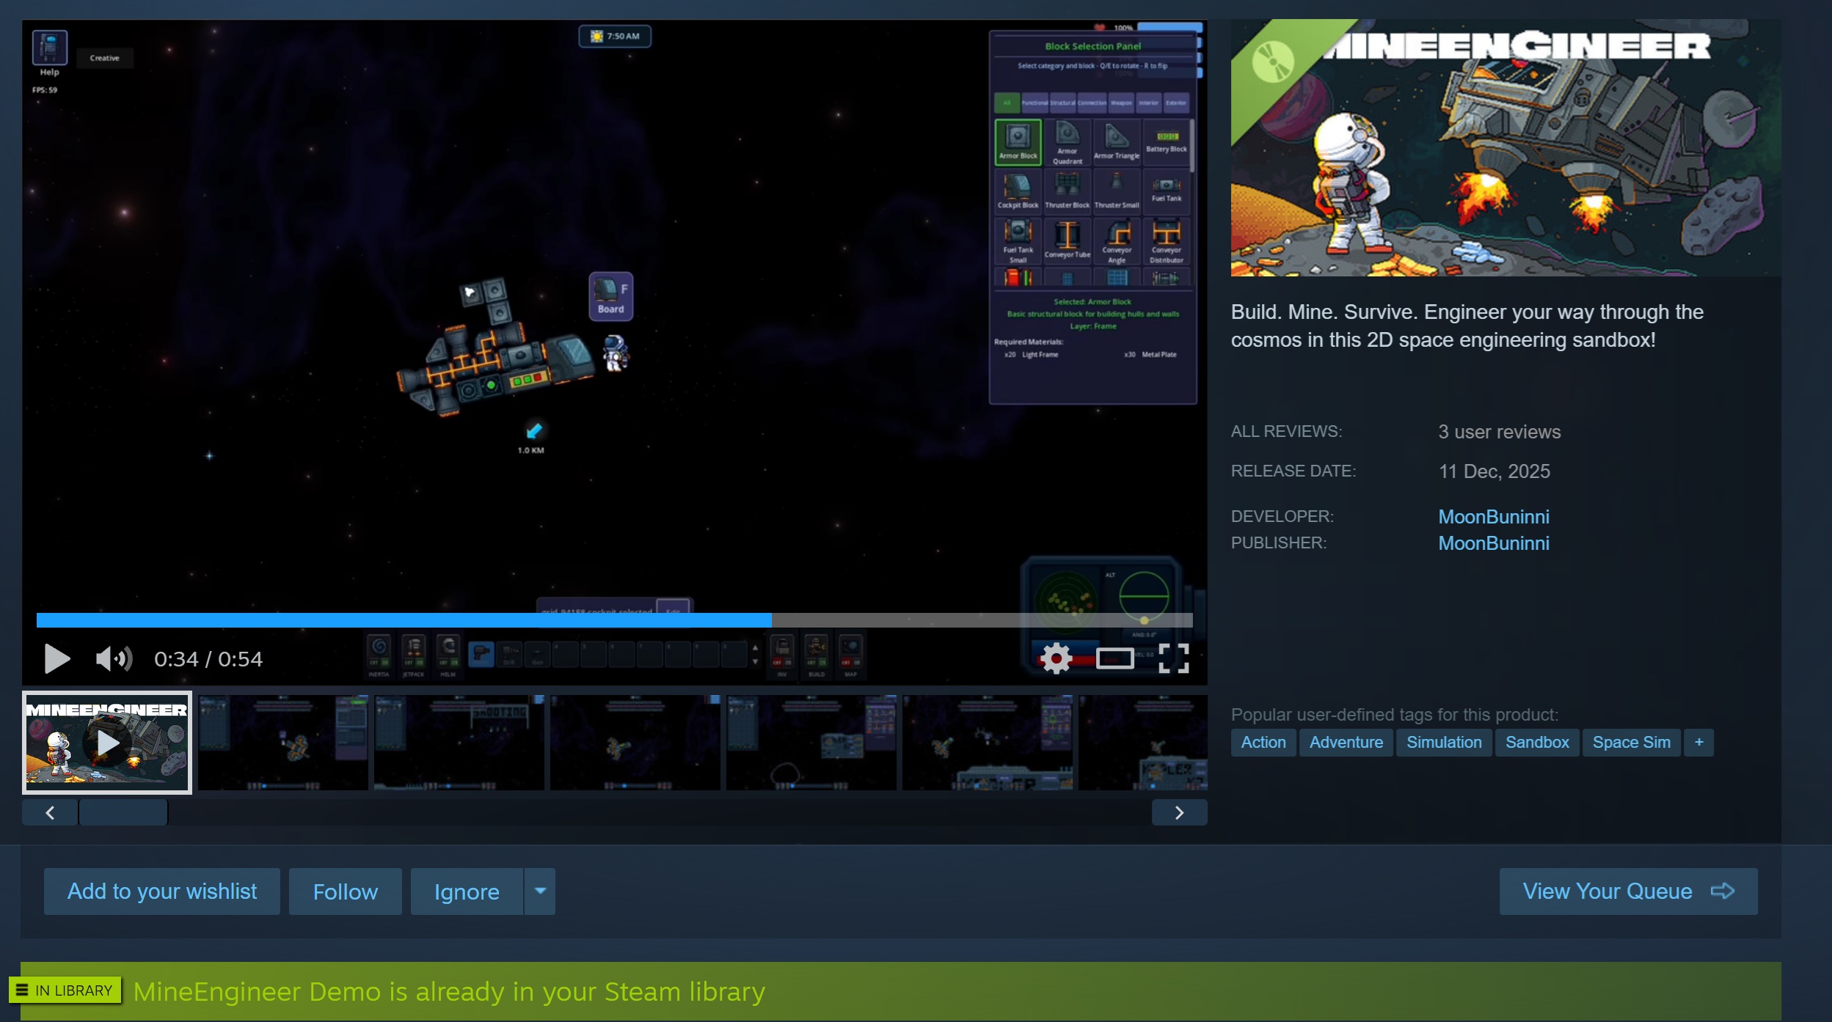The height and width of the screenshot is (1022, 1832).
Task: Toggle theater mode rectangle icon
Action: point(1114,658)
